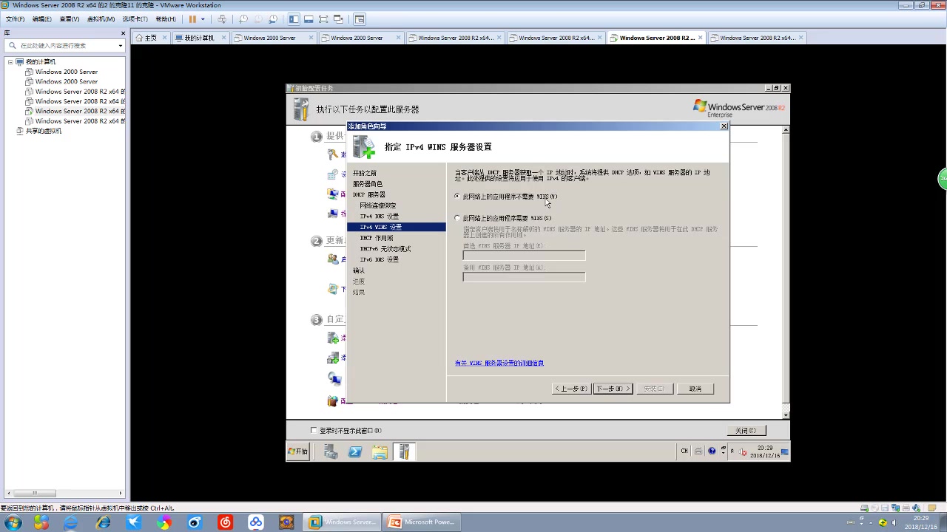Toggle the thumbnail bar toolbar icon
The width and height of the screenshot is (947, 532).
pos(309,18)
